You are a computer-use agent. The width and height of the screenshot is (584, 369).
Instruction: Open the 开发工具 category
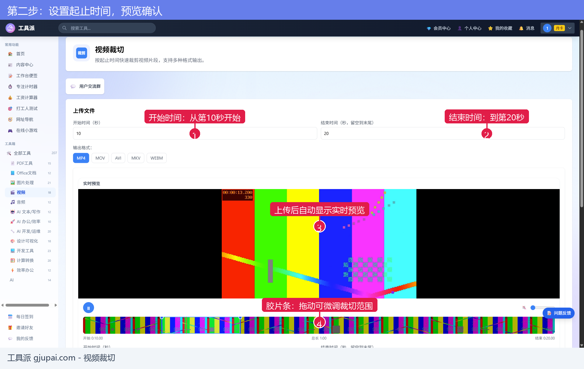pyautogui.click(x=30, y=251)
